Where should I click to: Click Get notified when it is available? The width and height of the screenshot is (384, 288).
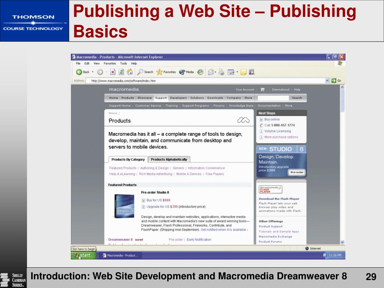tap(224, 230)
